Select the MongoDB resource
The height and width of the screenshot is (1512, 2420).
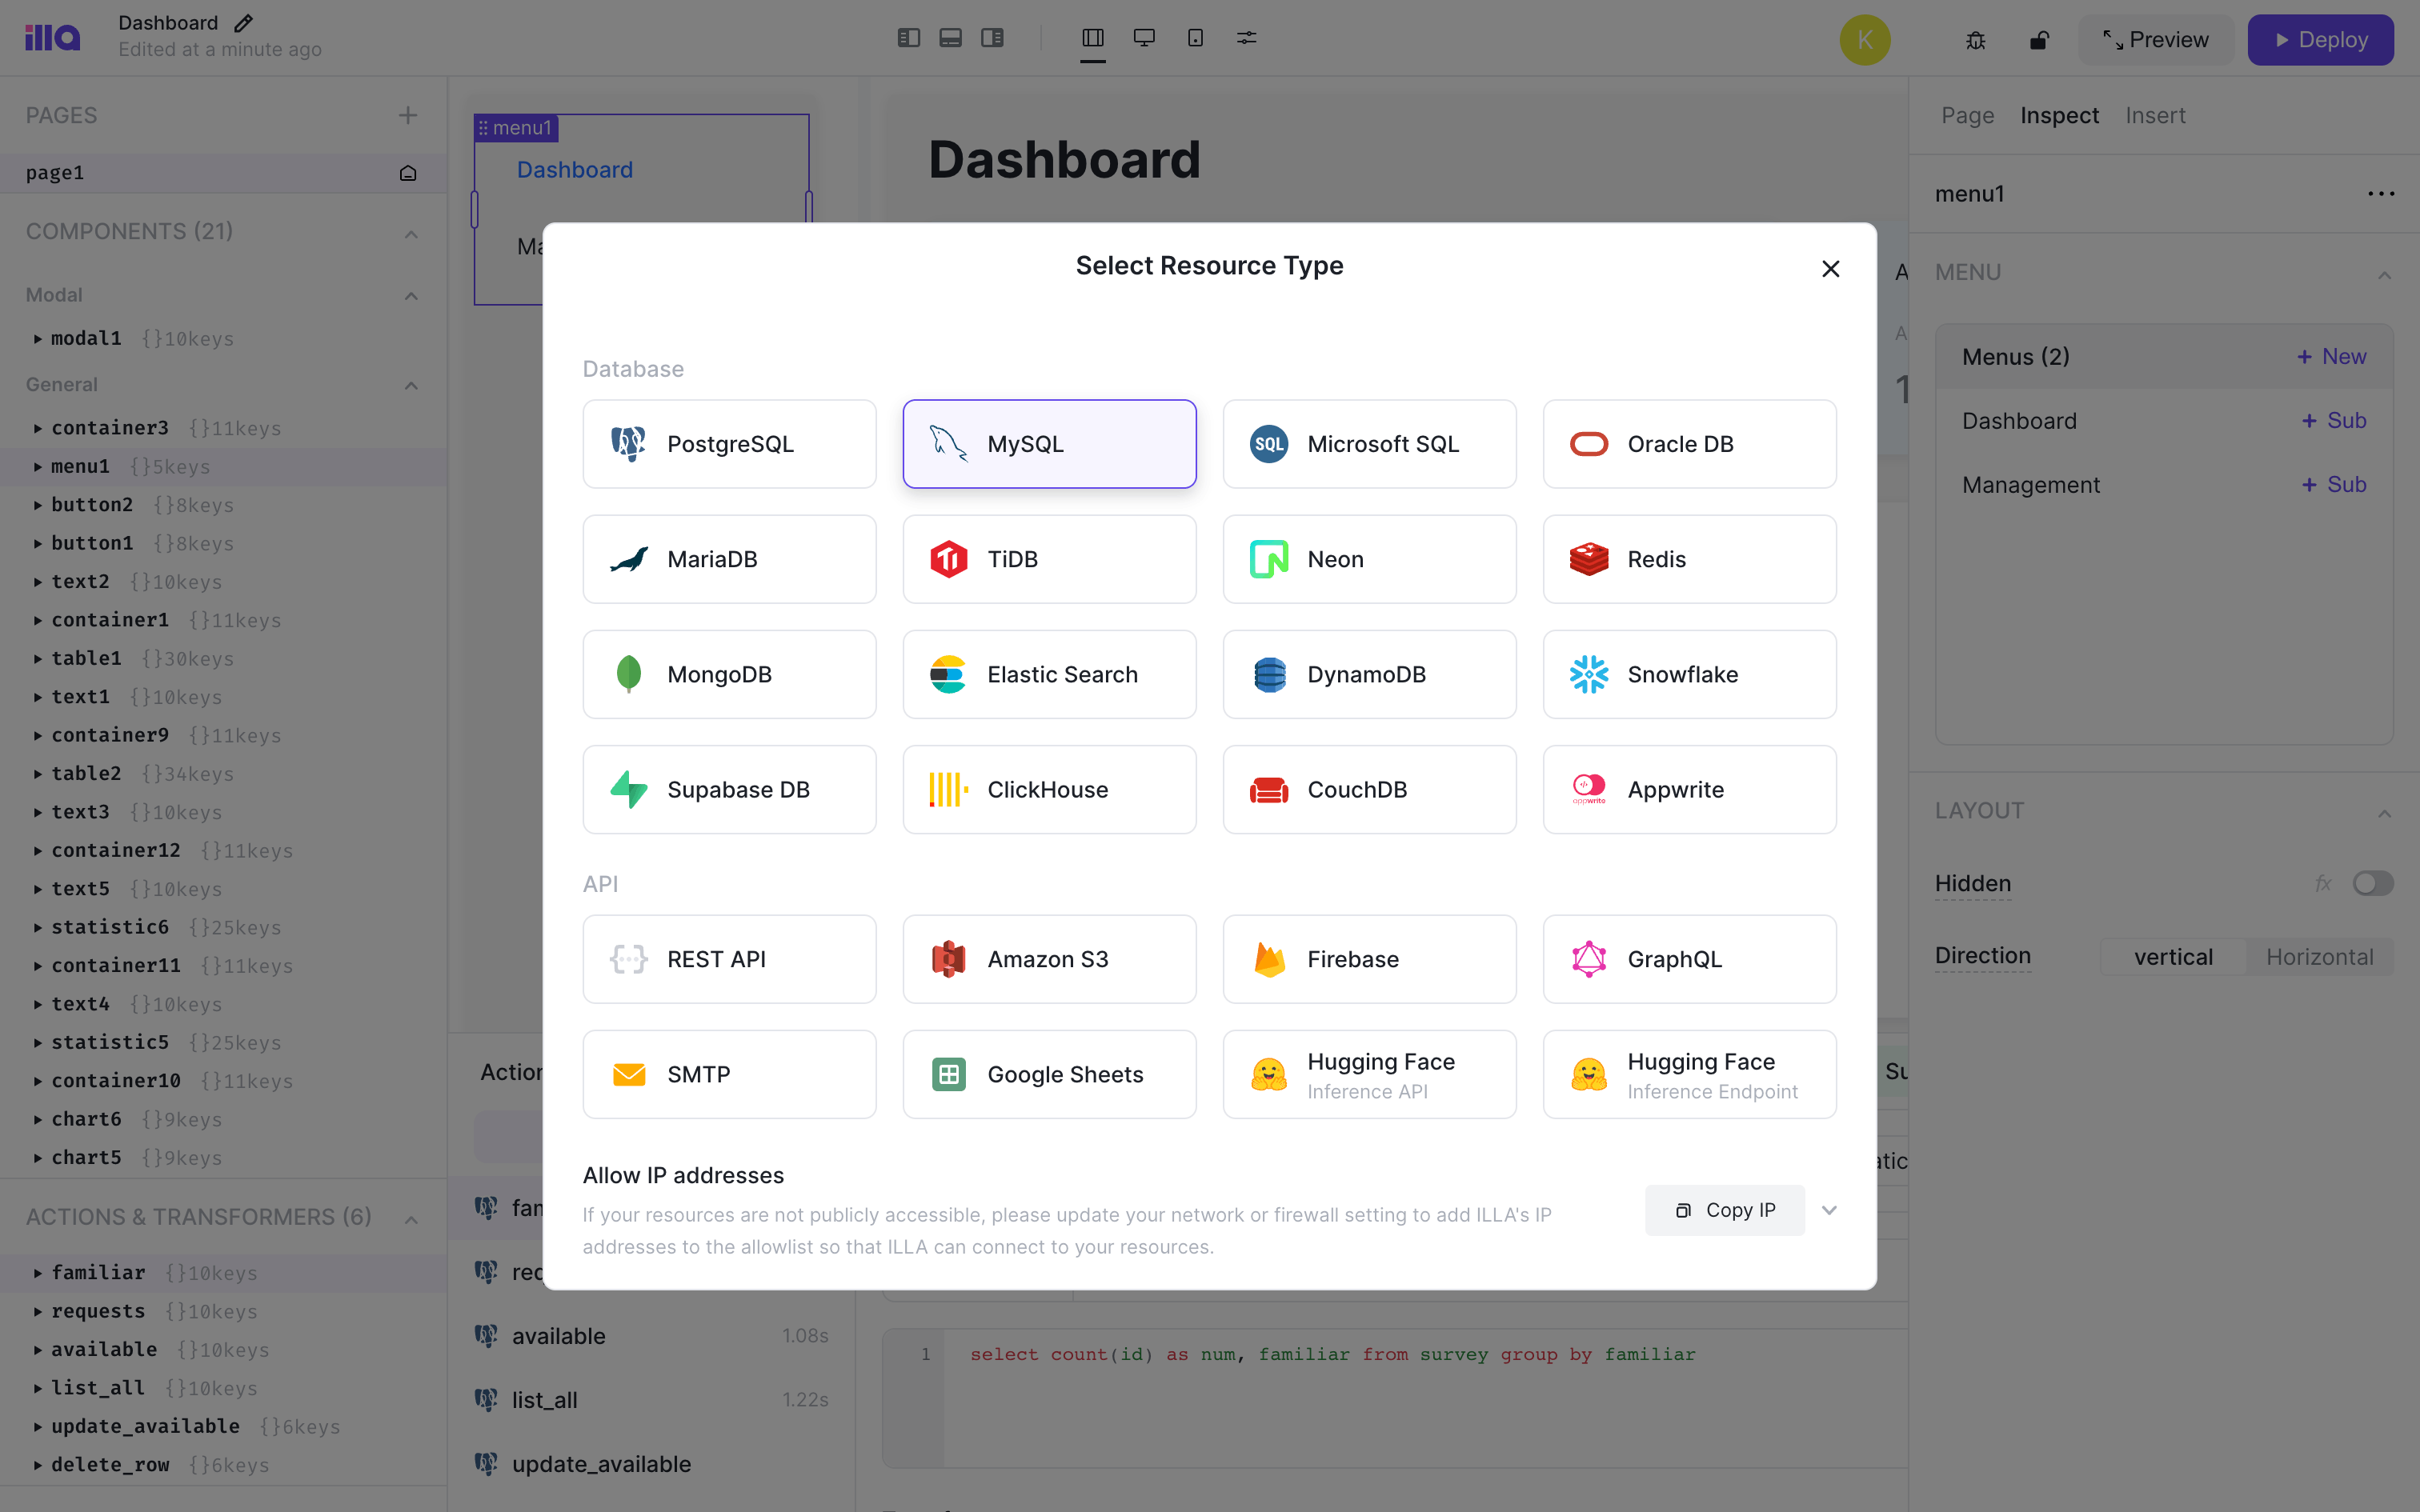click(x=729, y=674)
